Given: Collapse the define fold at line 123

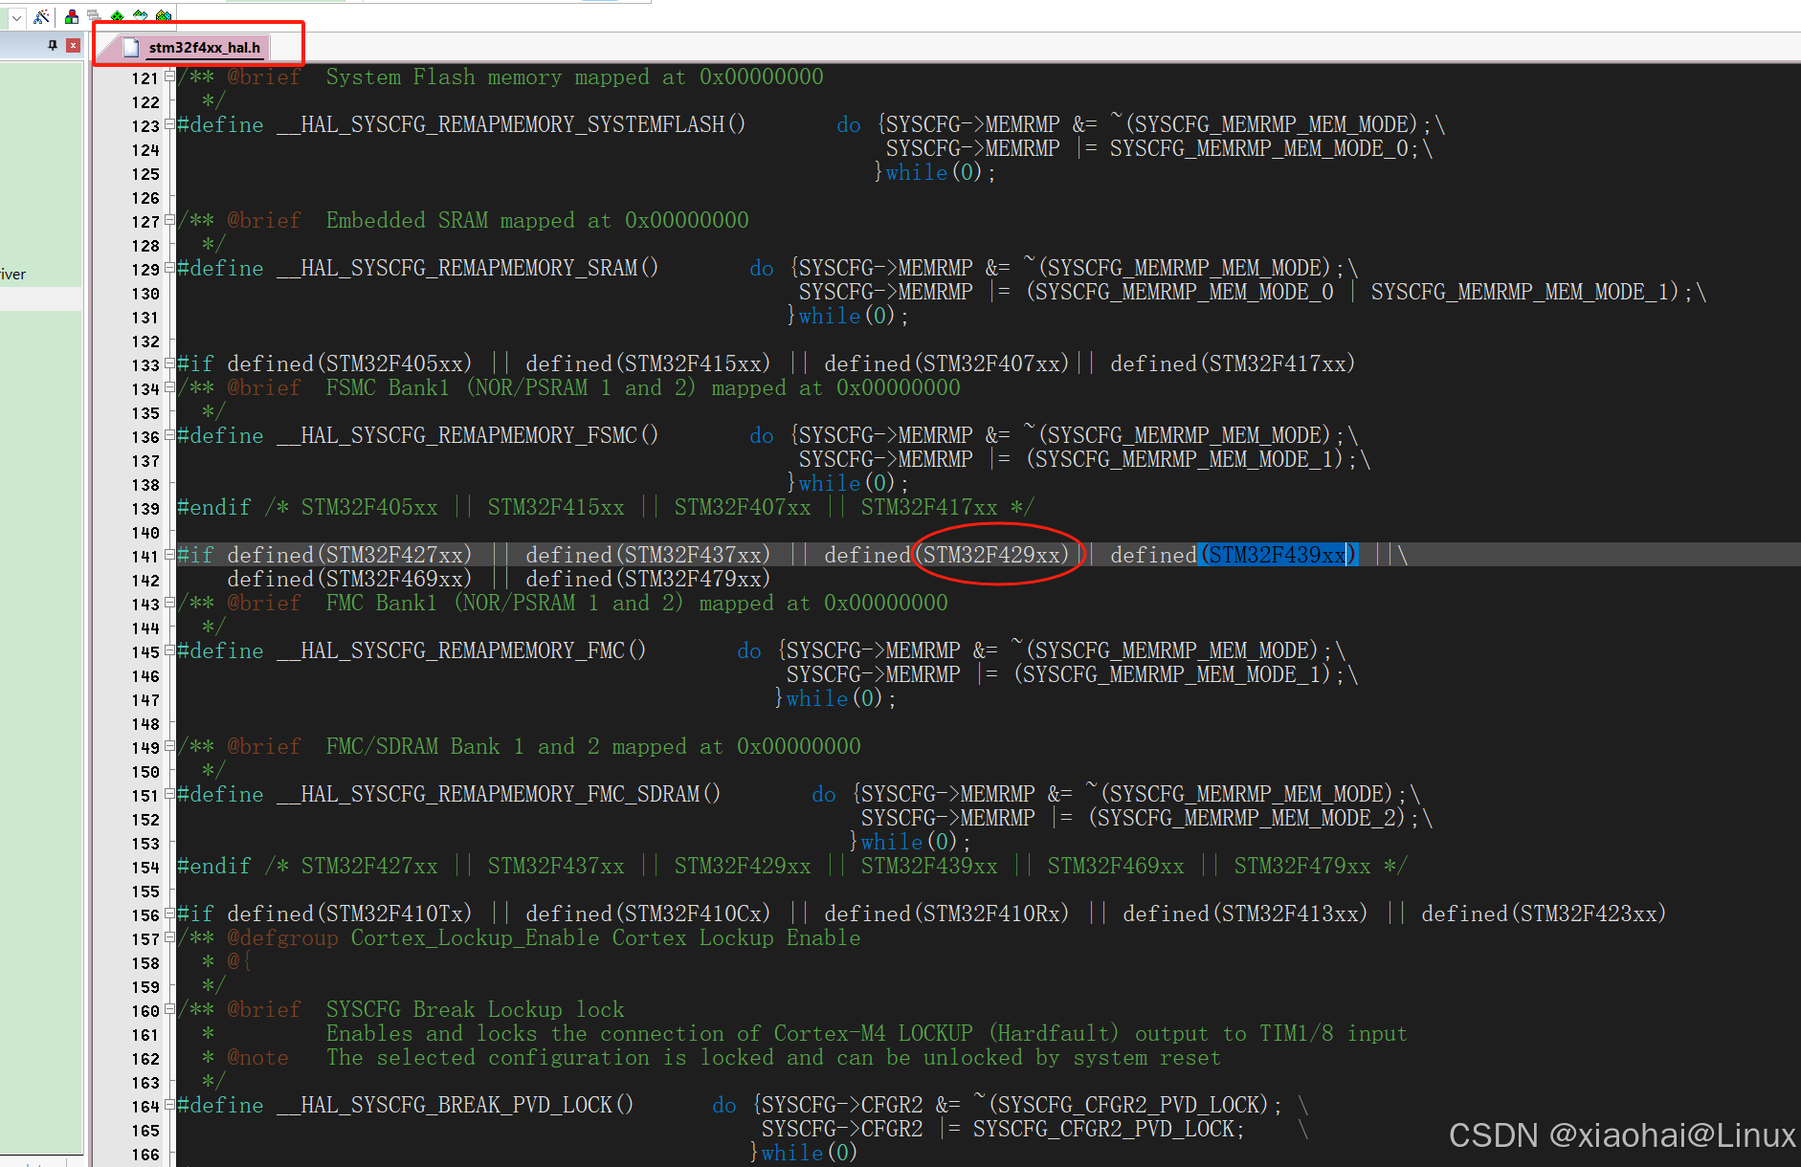Looking at the screenshot, I should (169, 123).
